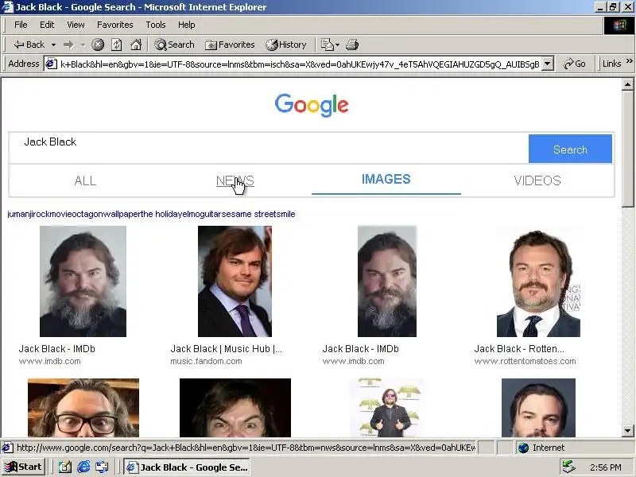Click inside the Address URL field
Viewport: 636px width, 477px height.
click(300, 64)
